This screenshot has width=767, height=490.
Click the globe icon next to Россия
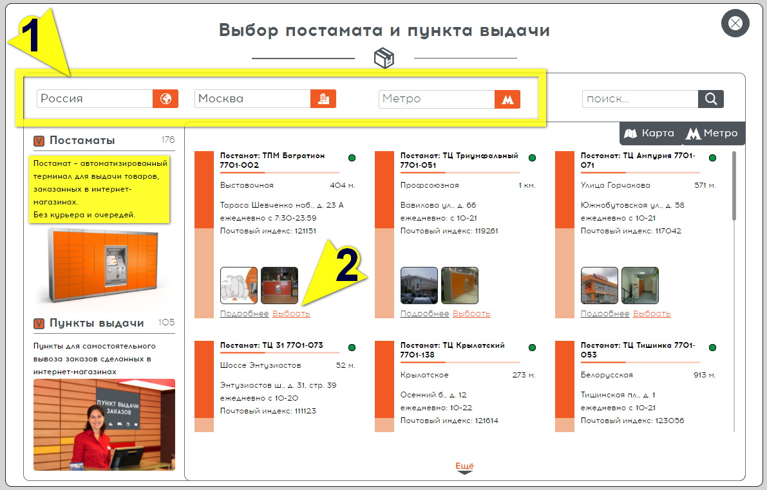166,99
